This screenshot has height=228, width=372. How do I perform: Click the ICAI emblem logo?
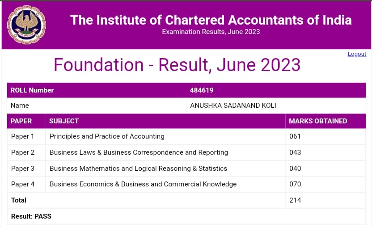point(26,25)
